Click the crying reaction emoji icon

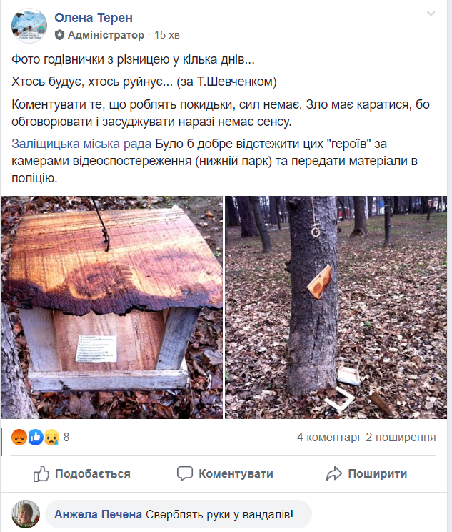52,437
